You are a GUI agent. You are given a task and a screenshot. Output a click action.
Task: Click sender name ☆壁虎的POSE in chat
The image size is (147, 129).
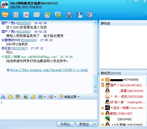coord(11,40)
